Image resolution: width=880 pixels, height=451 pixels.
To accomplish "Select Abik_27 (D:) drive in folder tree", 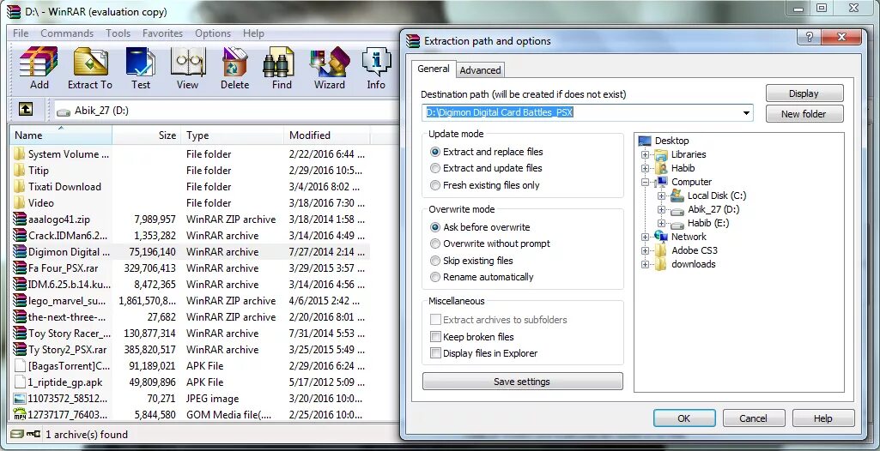I will [713, 209].
